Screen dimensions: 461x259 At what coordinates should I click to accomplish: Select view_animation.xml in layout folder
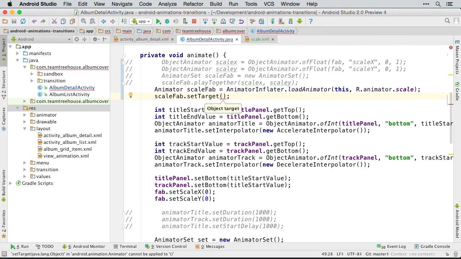(66, 156)
